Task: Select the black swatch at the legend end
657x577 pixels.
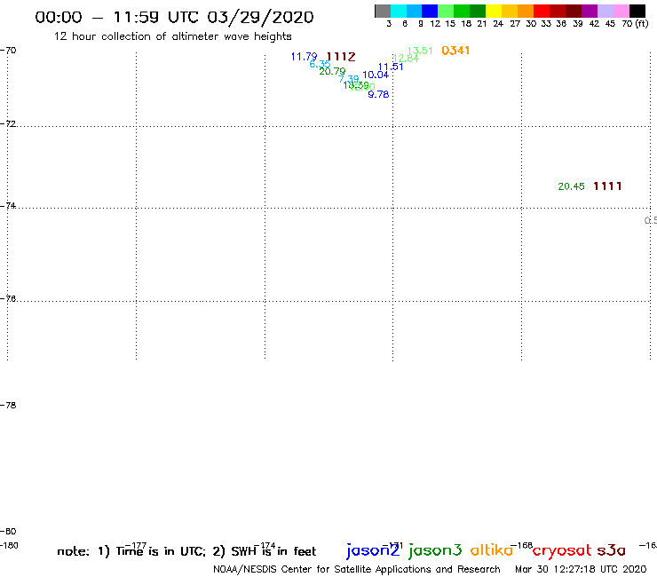Action: (637, 11)
